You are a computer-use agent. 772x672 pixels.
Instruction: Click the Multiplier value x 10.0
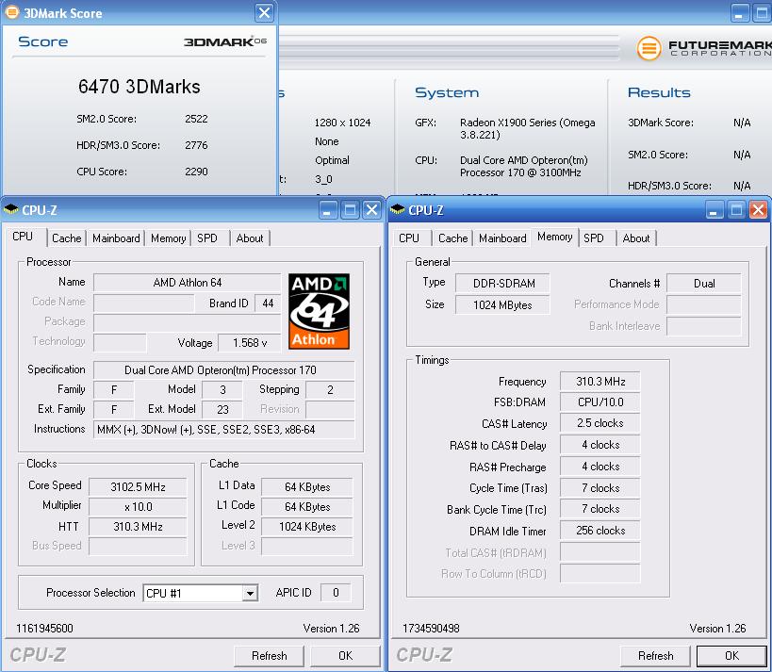[x=138, y=506]
